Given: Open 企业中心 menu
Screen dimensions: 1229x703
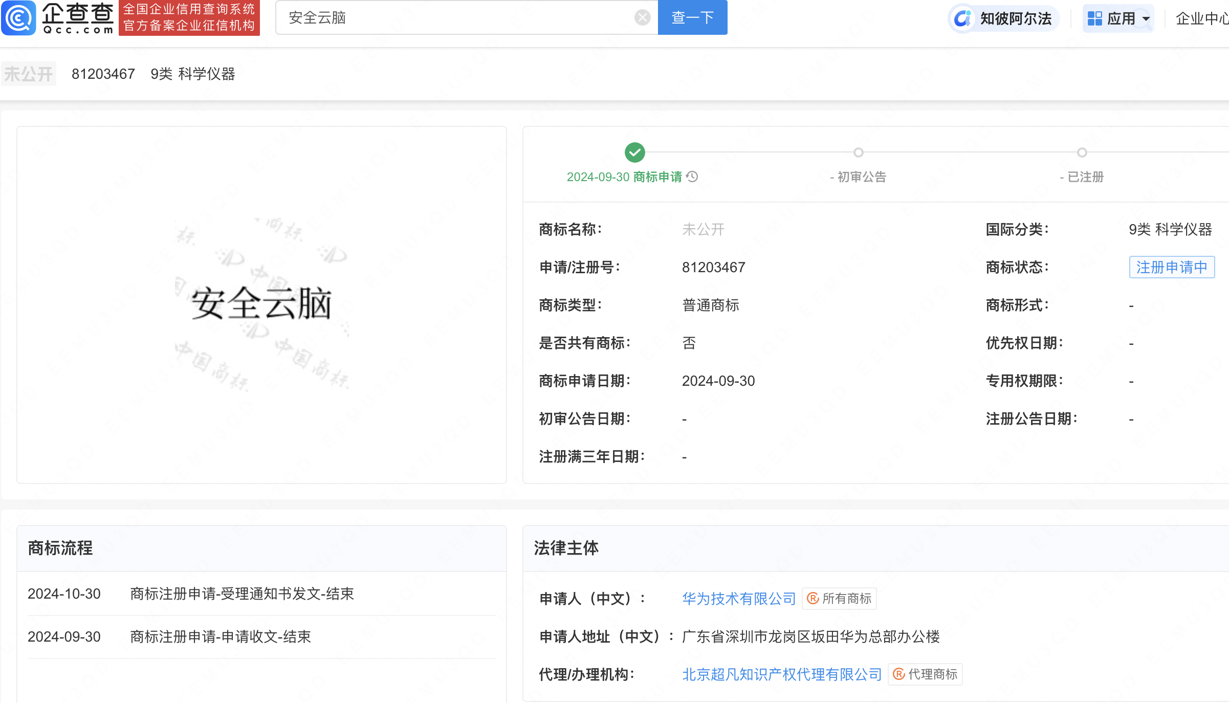Looking at the screenshot, I should pos(1201,19).
